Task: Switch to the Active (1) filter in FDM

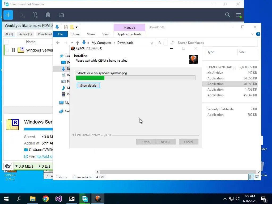Action: coord(25,34)
